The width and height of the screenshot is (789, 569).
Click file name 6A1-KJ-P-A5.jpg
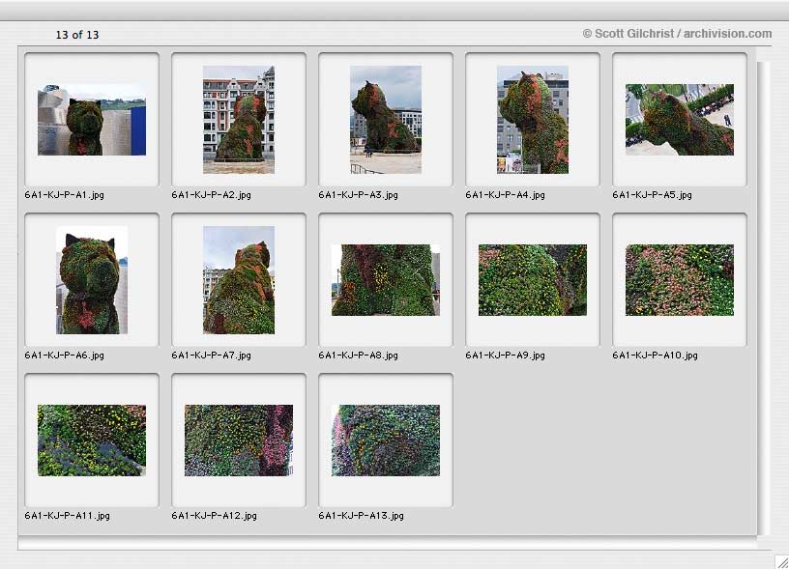[x=652, y=195]
